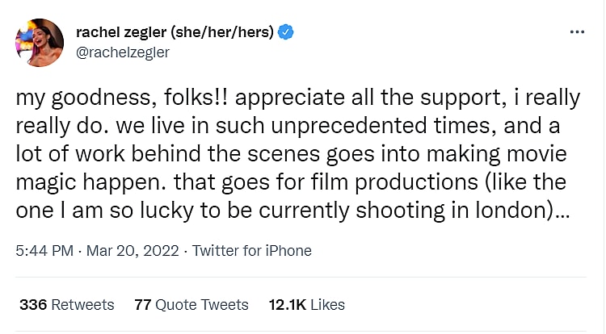Open the Twitter for iPhone source link

click(250, 251)
